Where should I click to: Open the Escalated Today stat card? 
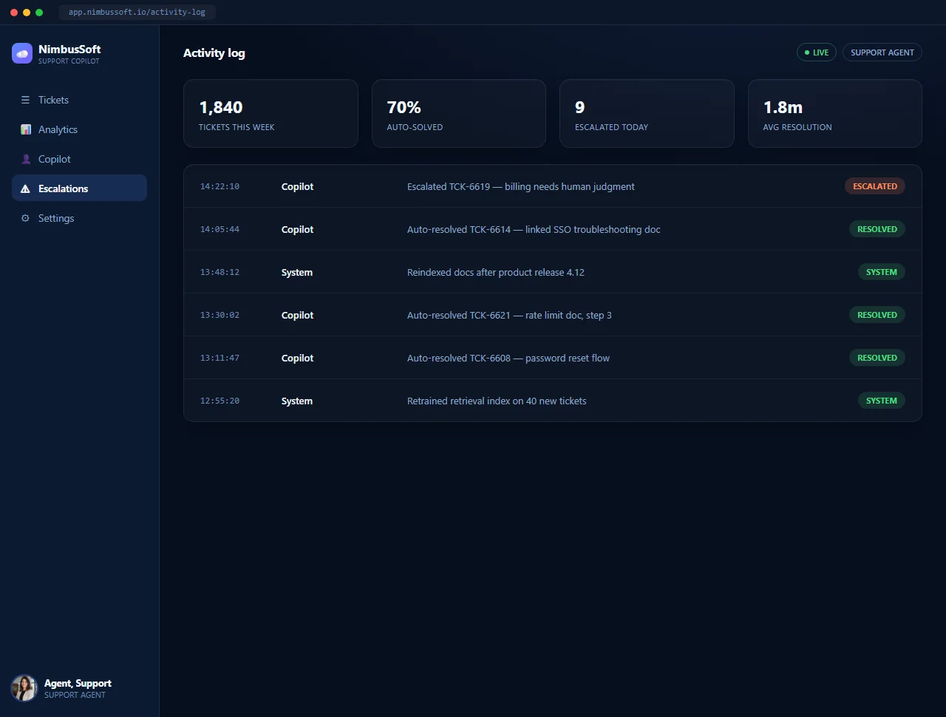[x=647, y=114]
